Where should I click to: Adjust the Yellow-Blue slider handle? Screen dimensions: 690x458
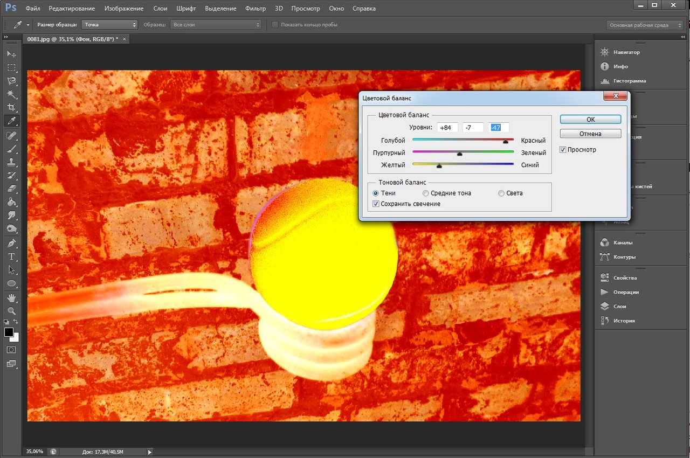pos(439,166)
